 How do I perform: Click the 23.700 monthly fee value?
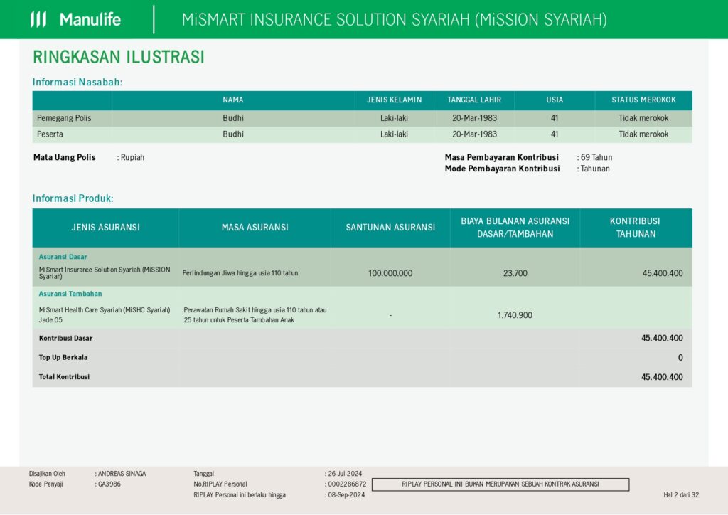click(515, 273)
